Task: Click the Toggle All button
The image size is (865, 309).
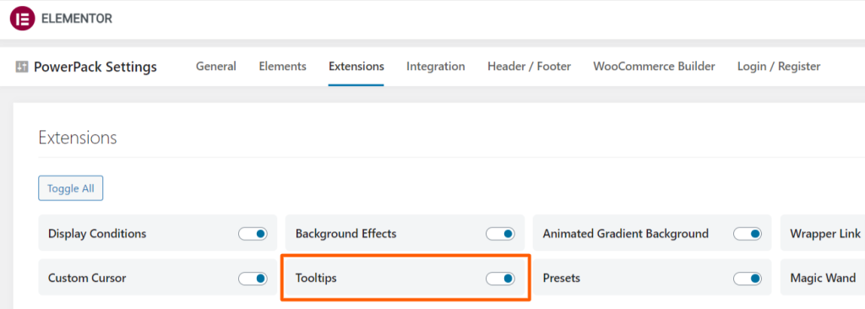Action: pos(71,188)
